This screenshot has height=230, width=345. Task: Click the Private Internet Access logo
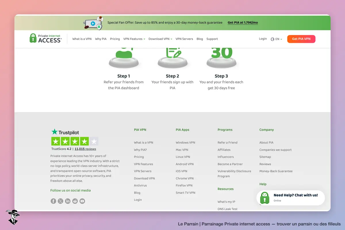tap(45, 39)
